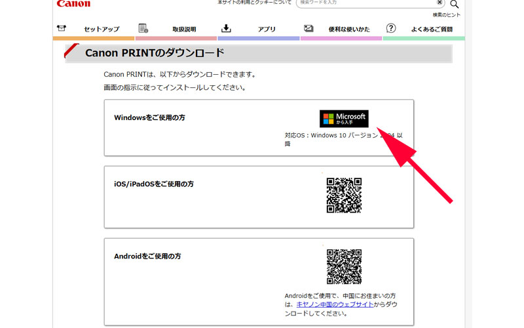Viewport: 524px width, 328px height.
Task: Click the app download arrow icon
Action: [x=226, y=29]
